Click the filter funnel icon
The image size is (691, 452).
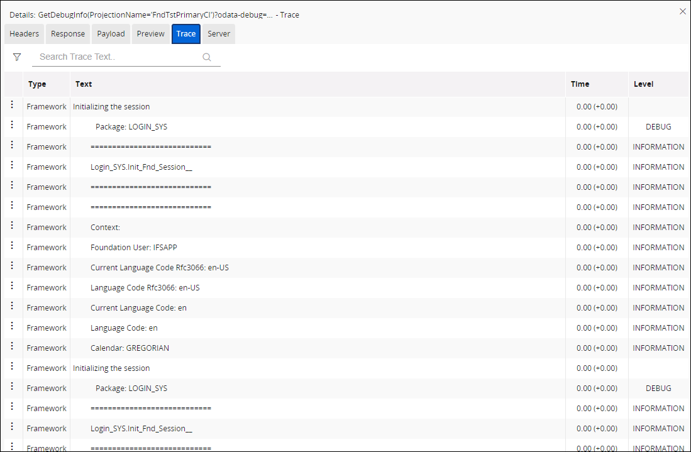(17, 57)
